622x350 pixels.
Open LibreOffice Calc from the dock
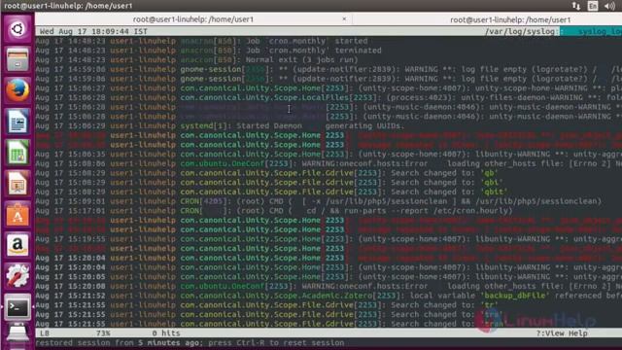[17, 153]
